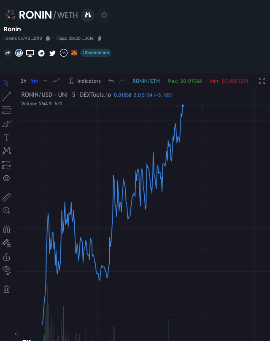Copy the pair address 0xc26...601e
This screenshot has height=341, width=270.
100,38
